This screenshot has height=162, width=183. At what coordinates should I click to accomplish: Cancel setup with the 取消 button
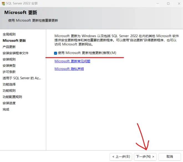[170, 157]
